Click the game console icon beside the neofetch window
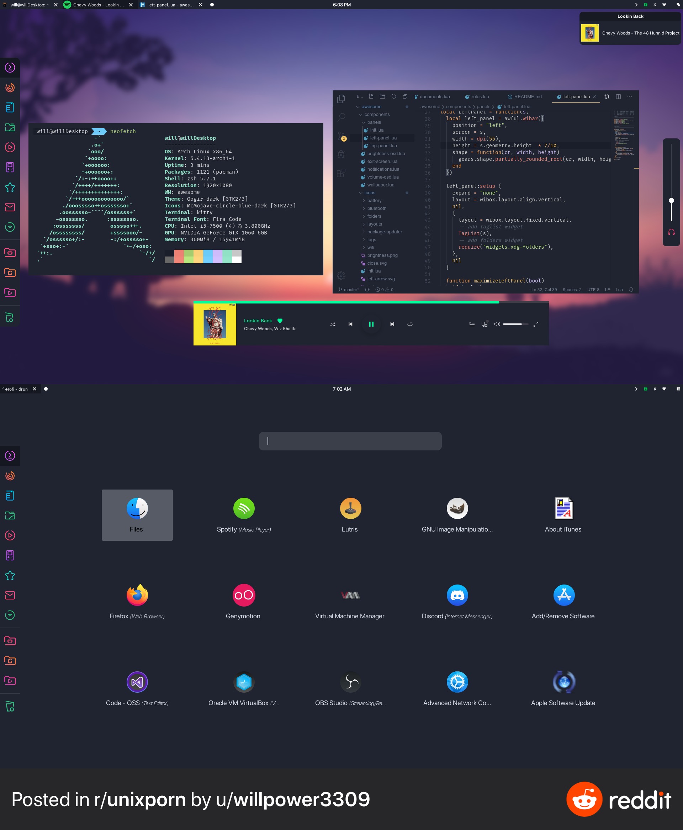The height and width of the screenshot is (830, 683). pos(10,167)
